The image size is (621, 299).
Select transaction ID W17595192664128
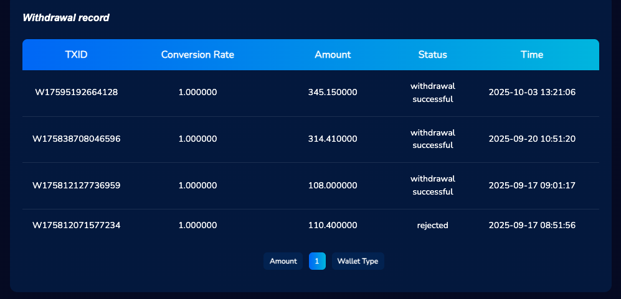coord(76,93)
